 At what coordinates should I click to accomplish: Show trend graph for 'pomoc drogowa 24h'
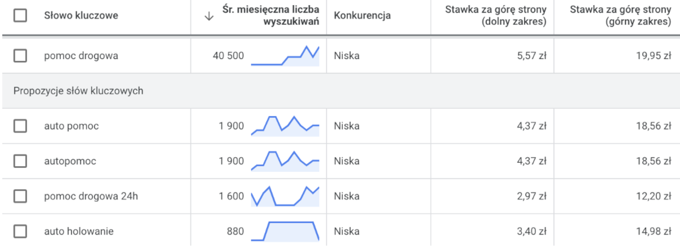point(285,196)
